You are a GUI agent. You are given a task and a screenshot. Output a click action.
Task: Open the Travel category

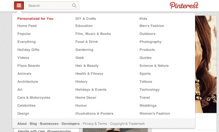click(x=145, y=98)
